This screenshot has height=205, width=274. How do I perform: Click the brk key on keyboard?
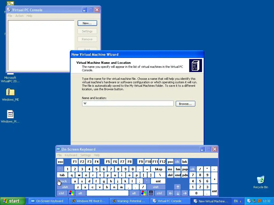click(185, 162)
